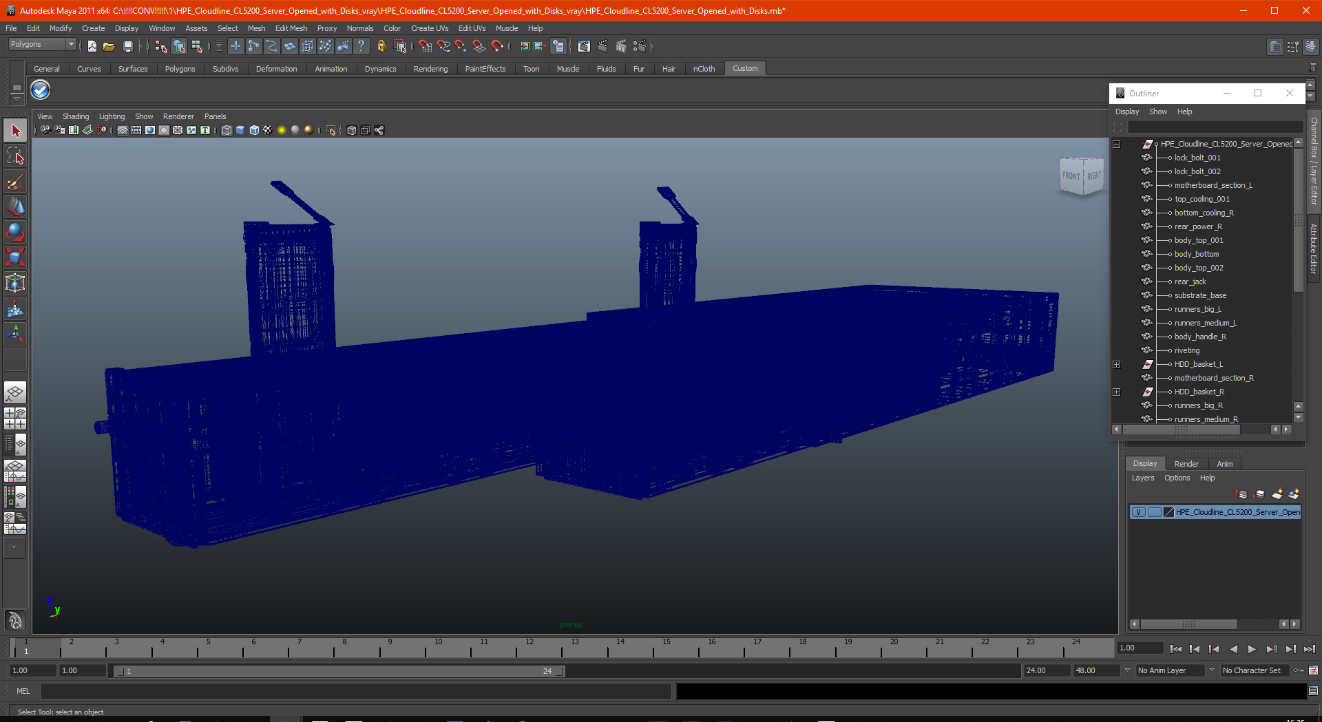This screenshot has height=722, width=1322.
Task: Click the layer color swatch
Action: pyautogui.click(x=1168, y=512)
